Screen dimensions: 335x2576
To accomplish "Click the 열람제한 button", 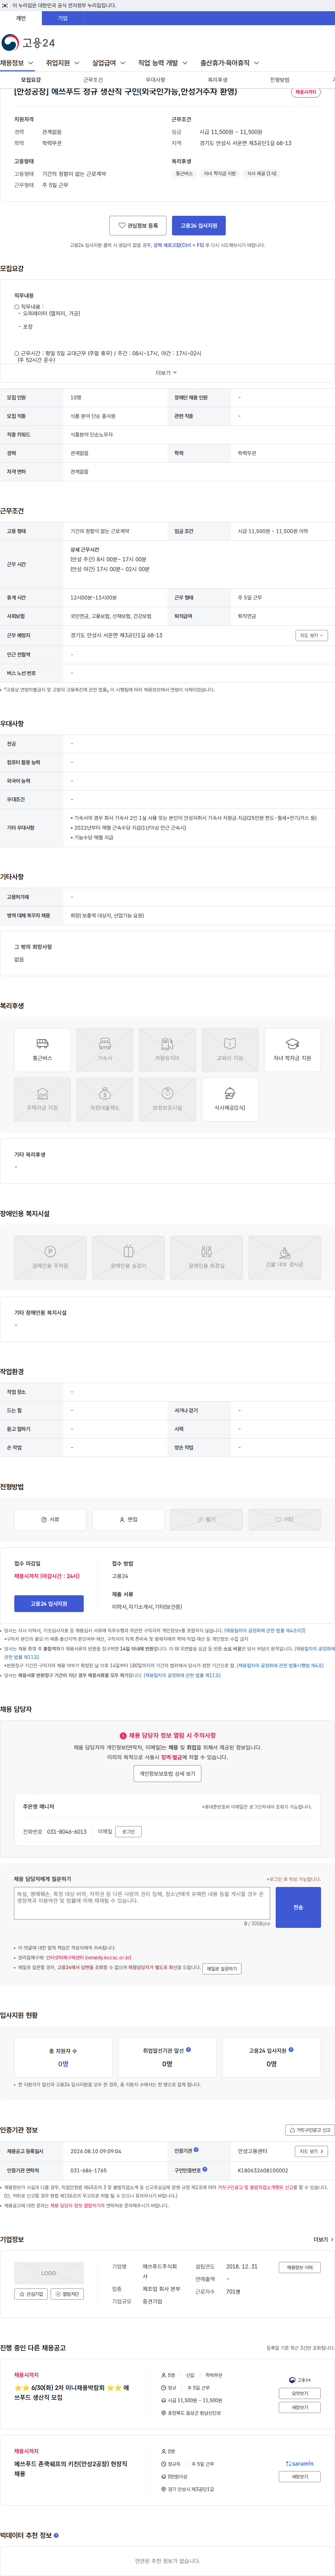I will [67, 2294].
